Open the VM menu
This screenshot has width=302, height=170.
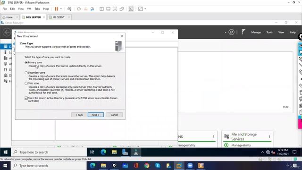(x=29, y=9)
